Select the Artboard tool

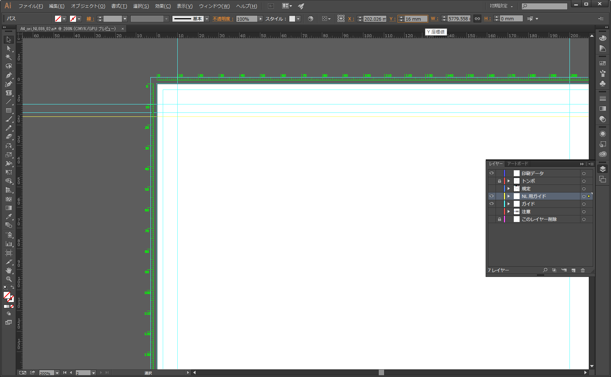tap(9, 253)
